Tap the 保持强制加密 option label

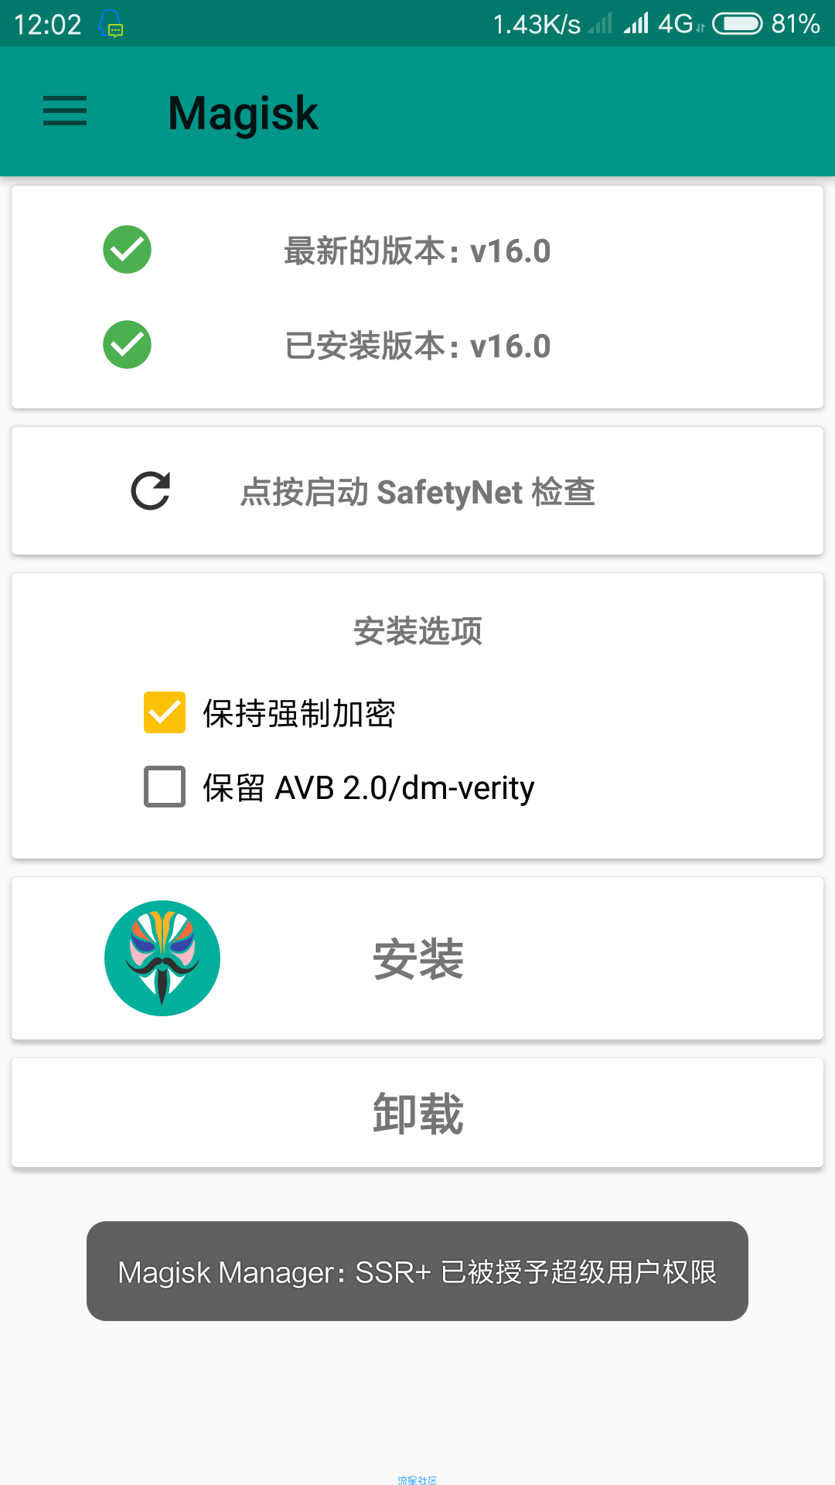(x=299, y=713)
